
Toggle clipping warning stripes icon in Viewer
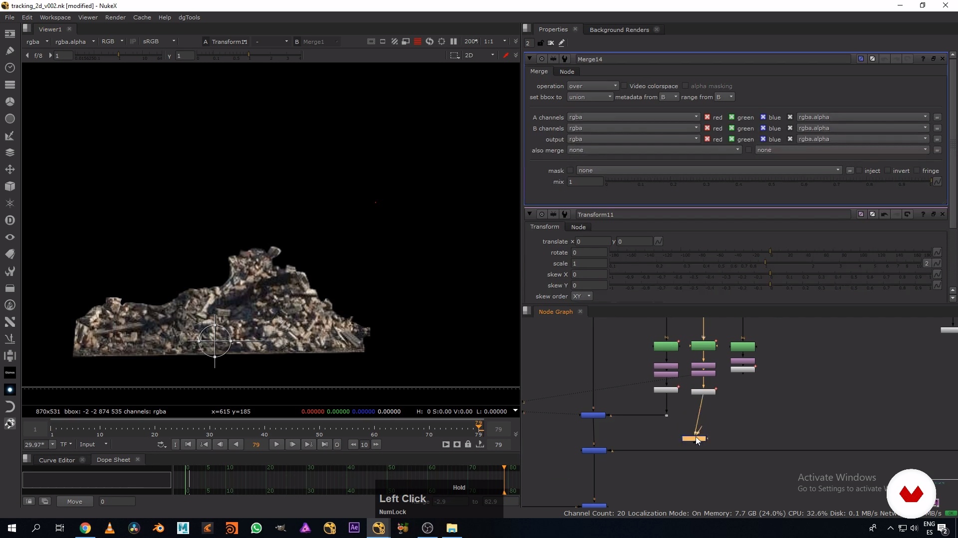(394, 41)
